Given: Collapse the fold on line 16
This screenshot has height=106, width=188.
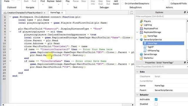Looking at the screenshot, I should [x=10, y=61].
